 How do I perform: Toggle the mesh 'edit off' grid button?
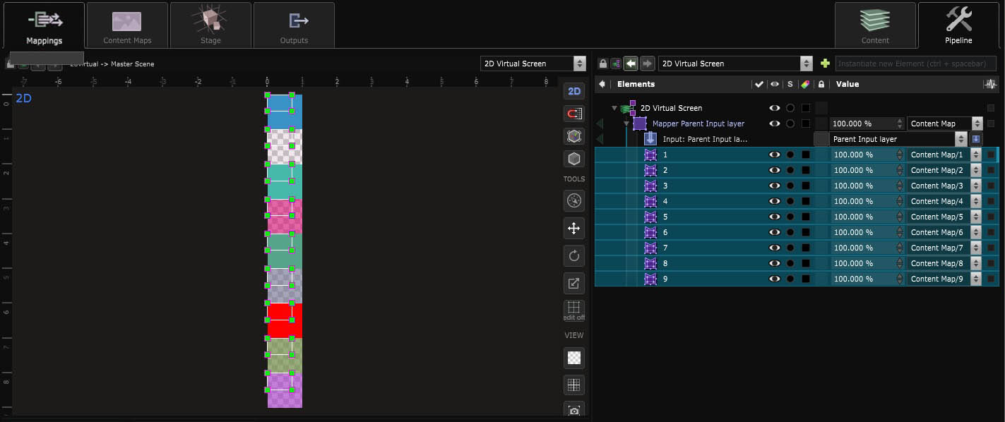[574, 311]
